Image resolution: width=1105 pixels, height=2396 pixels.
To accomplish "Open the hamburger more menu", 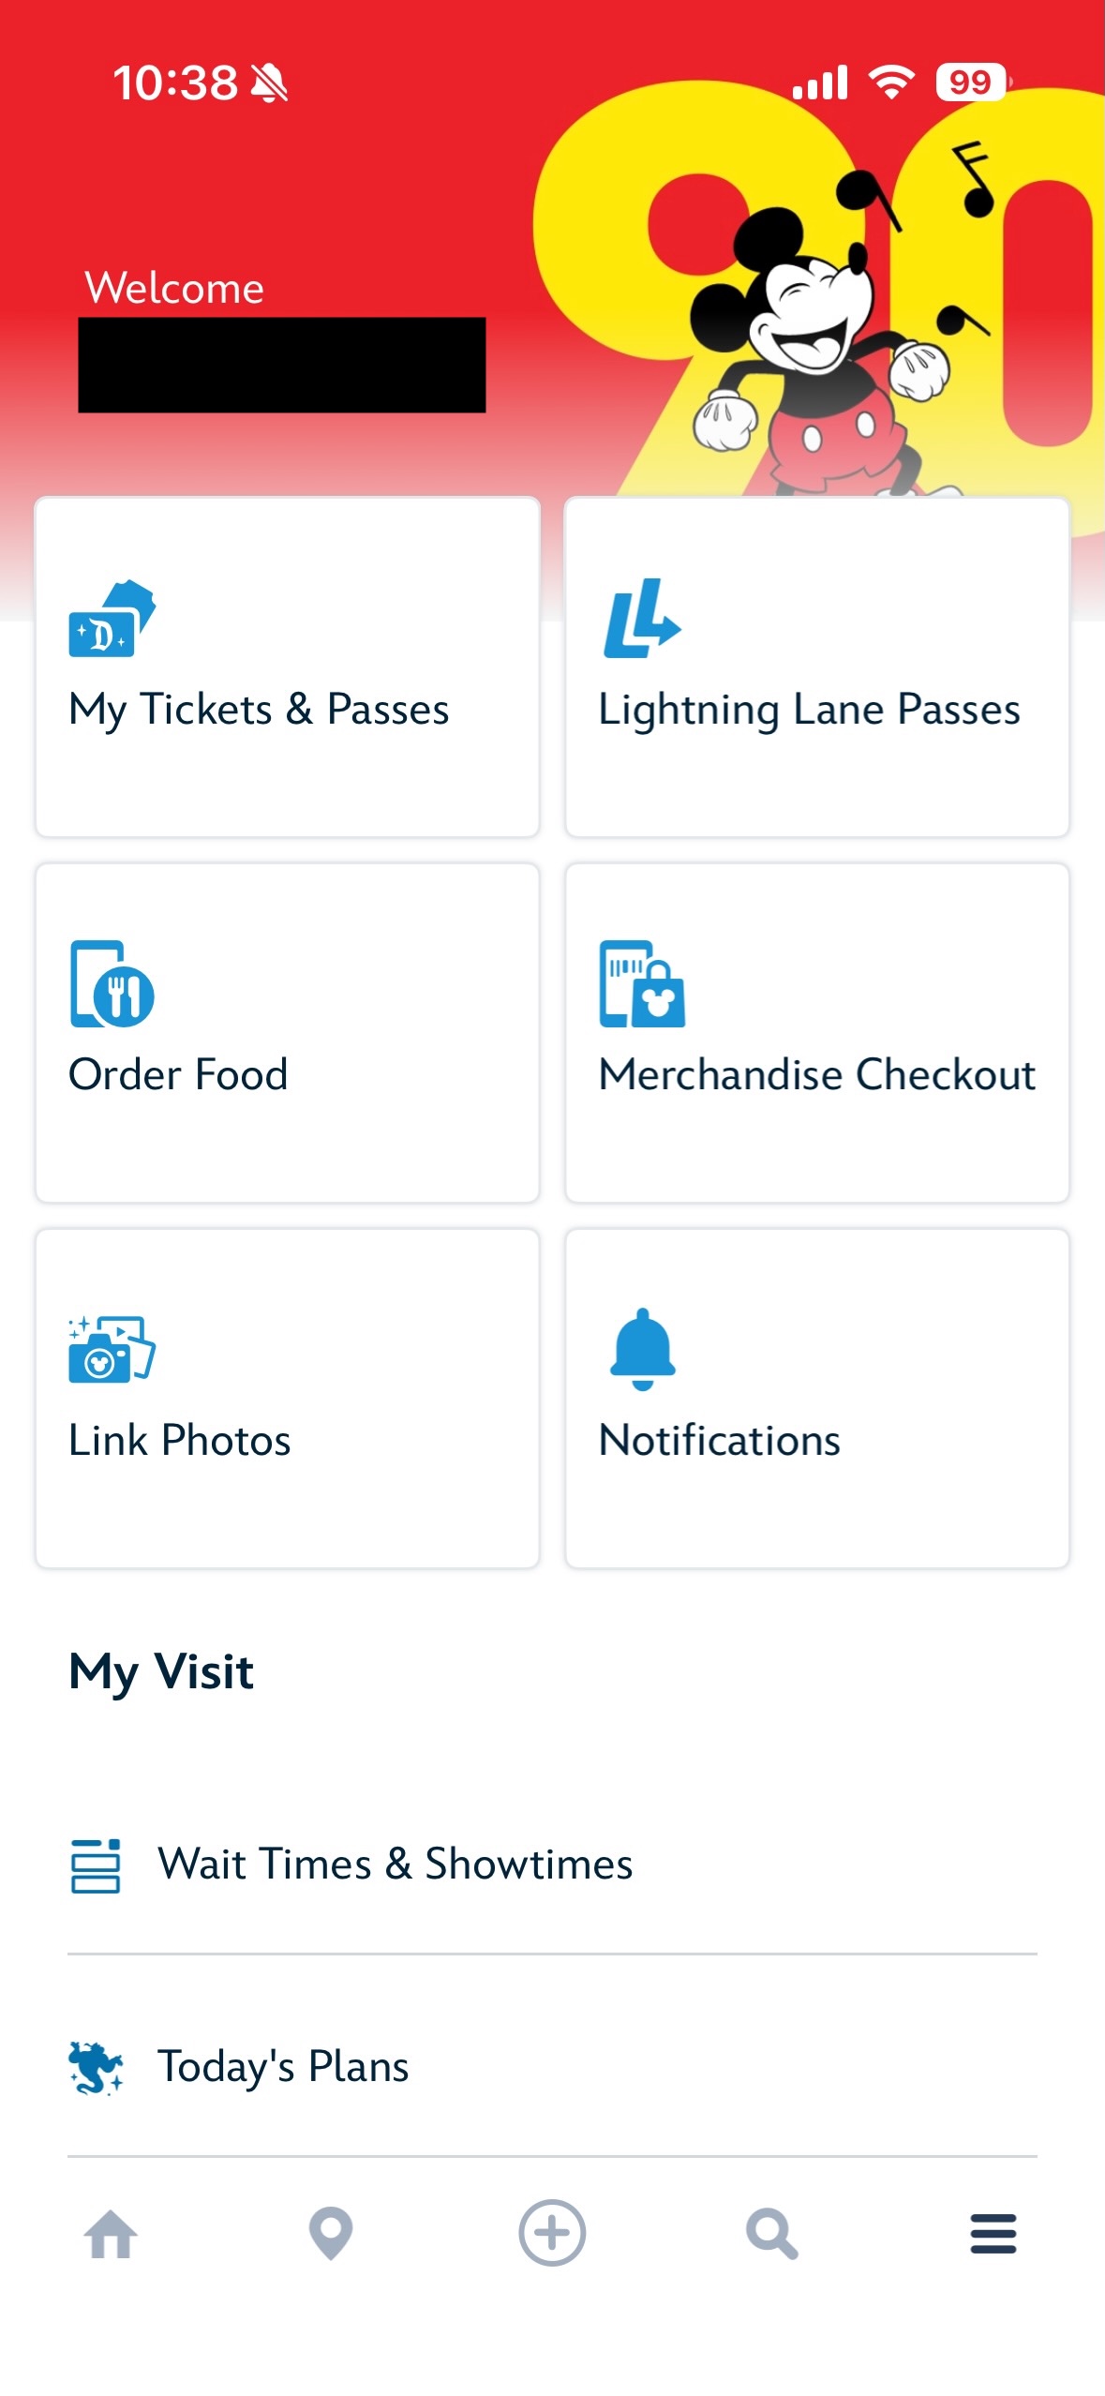I will (x=993, y=2233).
